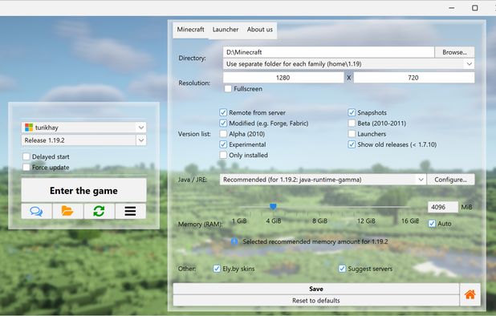The height and width of the screenshot is (316, 496).
Task: Open the hamburger settings menu icon
Action: (x=130, y=211)
